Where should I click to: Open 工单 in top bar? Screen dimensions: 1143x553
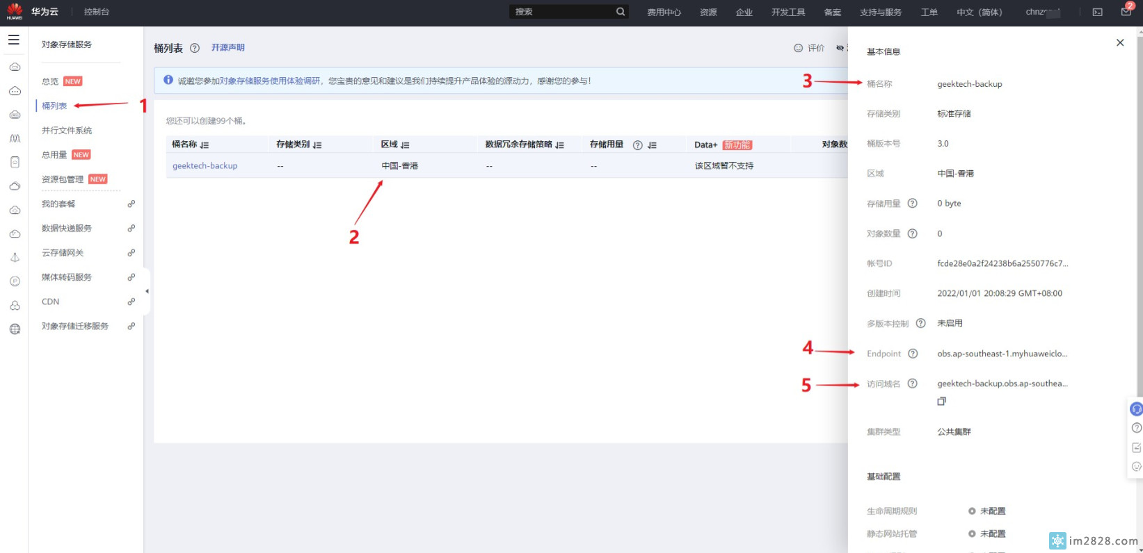[x=929, y=12]
